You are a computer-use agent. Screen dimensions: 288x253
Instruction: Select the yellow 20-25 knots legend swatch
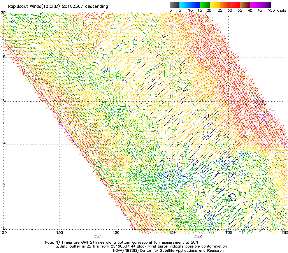pos(215,5)
